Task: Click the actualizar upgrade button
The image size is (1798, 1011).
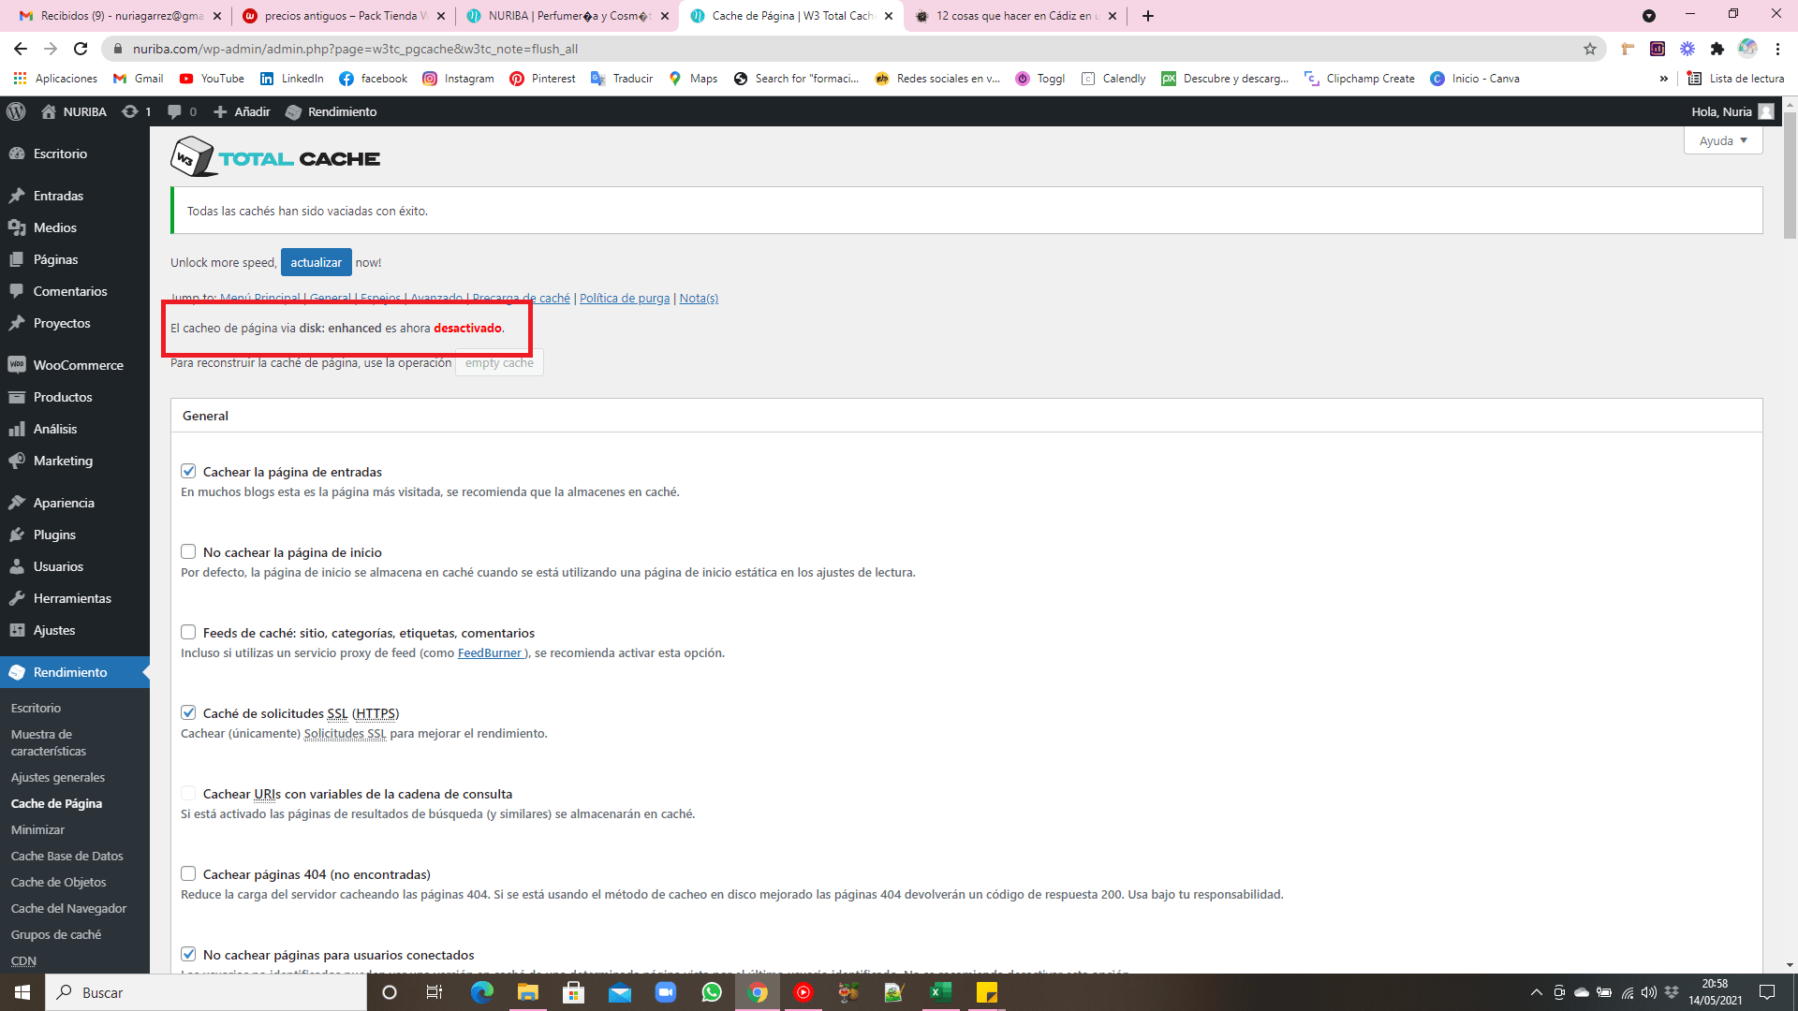Action: (317, 262)
